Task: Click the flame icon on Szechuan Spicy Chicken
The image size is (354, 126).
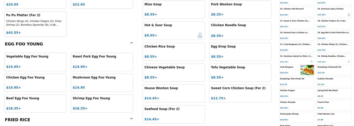Action: (349, 15)
